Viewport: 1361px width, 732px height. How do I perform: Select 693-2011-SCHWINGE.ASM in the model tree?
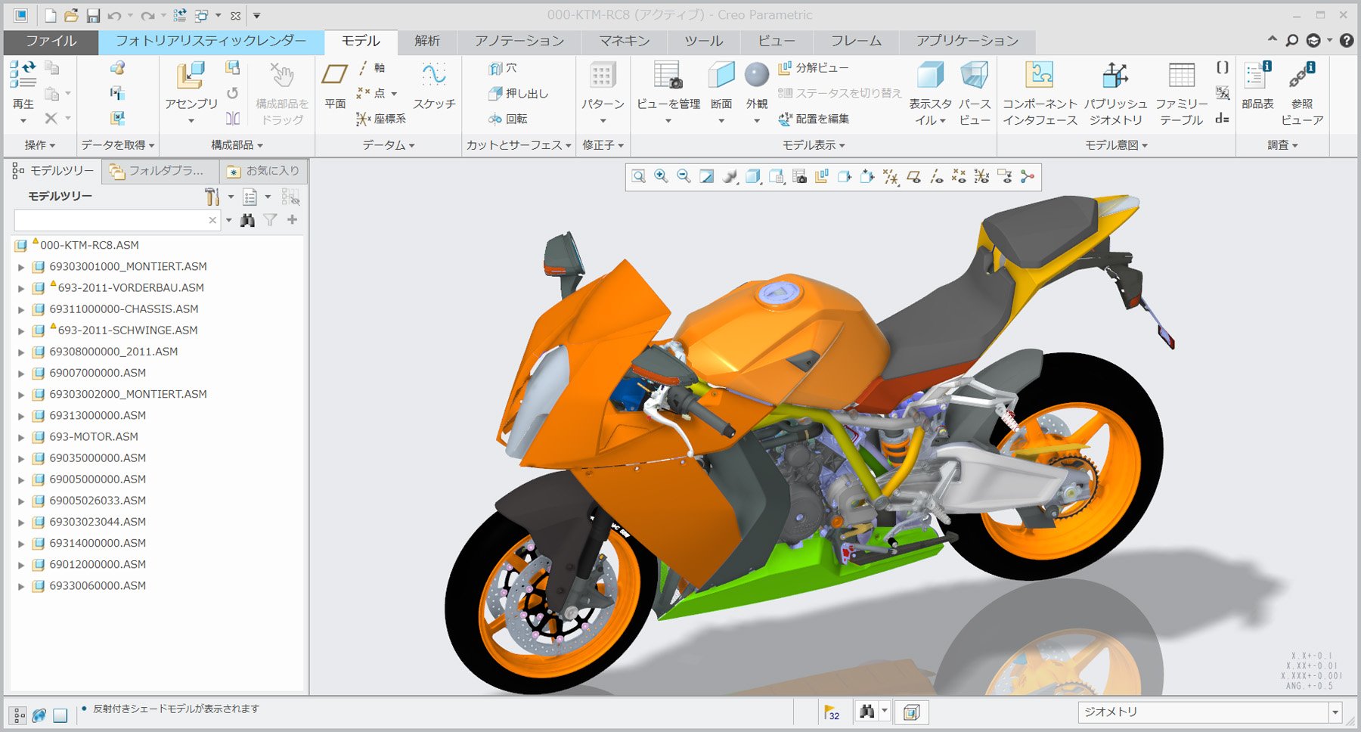pos(128,330)
